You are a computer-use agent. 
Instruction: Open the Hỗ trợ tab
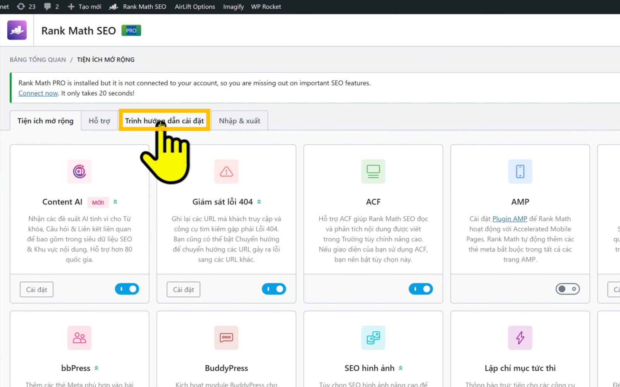[x=99, y=121]
